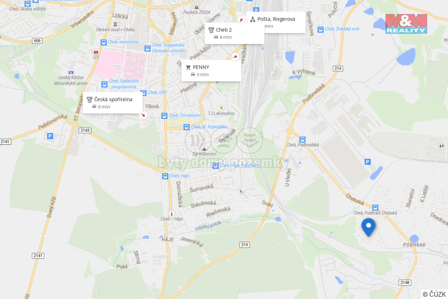Click the Cheb, Háje bus stop icon
Screen dimensions: 448x299
pyautogui.click(x=165, y=176)
